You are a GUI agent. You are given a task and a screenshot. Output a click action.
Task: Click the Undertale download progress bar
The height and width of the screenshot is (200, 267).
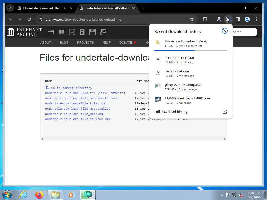191,50
